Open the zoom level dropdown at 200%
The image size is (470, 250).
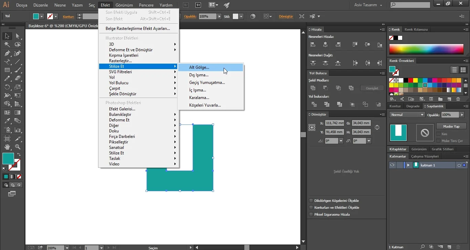click(67, 248)
